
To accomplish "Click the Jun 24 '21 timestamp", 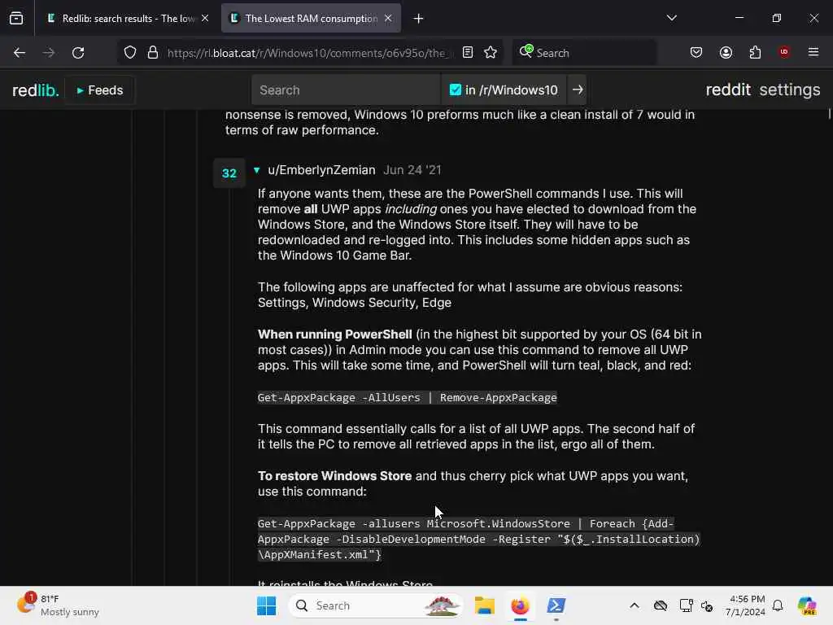I will pyautogui.click(x=412, y=170).
